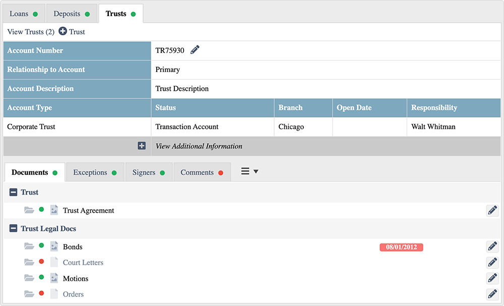Screen dimensions: 504x306
Task: Click the View Trusts (2) link
Action: click(x=31, y=32)
